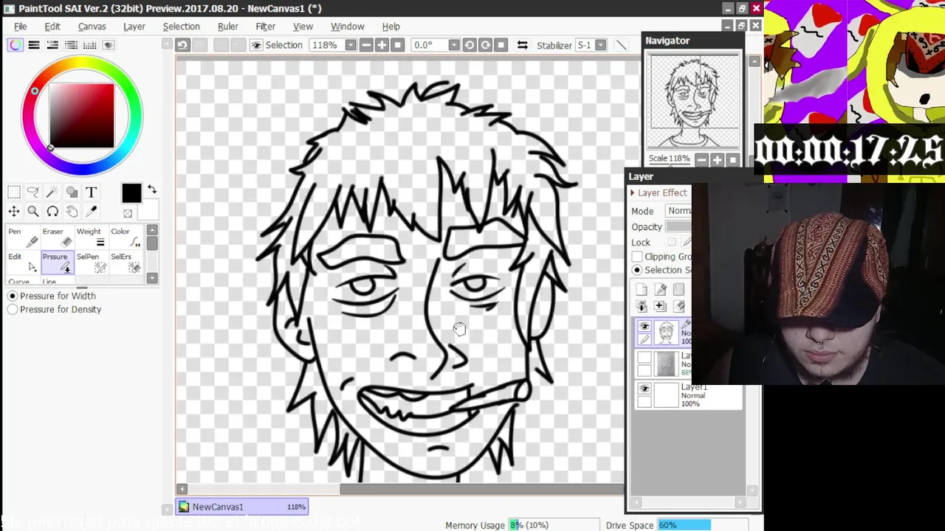945x531 pixels.
Task: Zoom in the canvas with plus button
Action: [382, 45]
